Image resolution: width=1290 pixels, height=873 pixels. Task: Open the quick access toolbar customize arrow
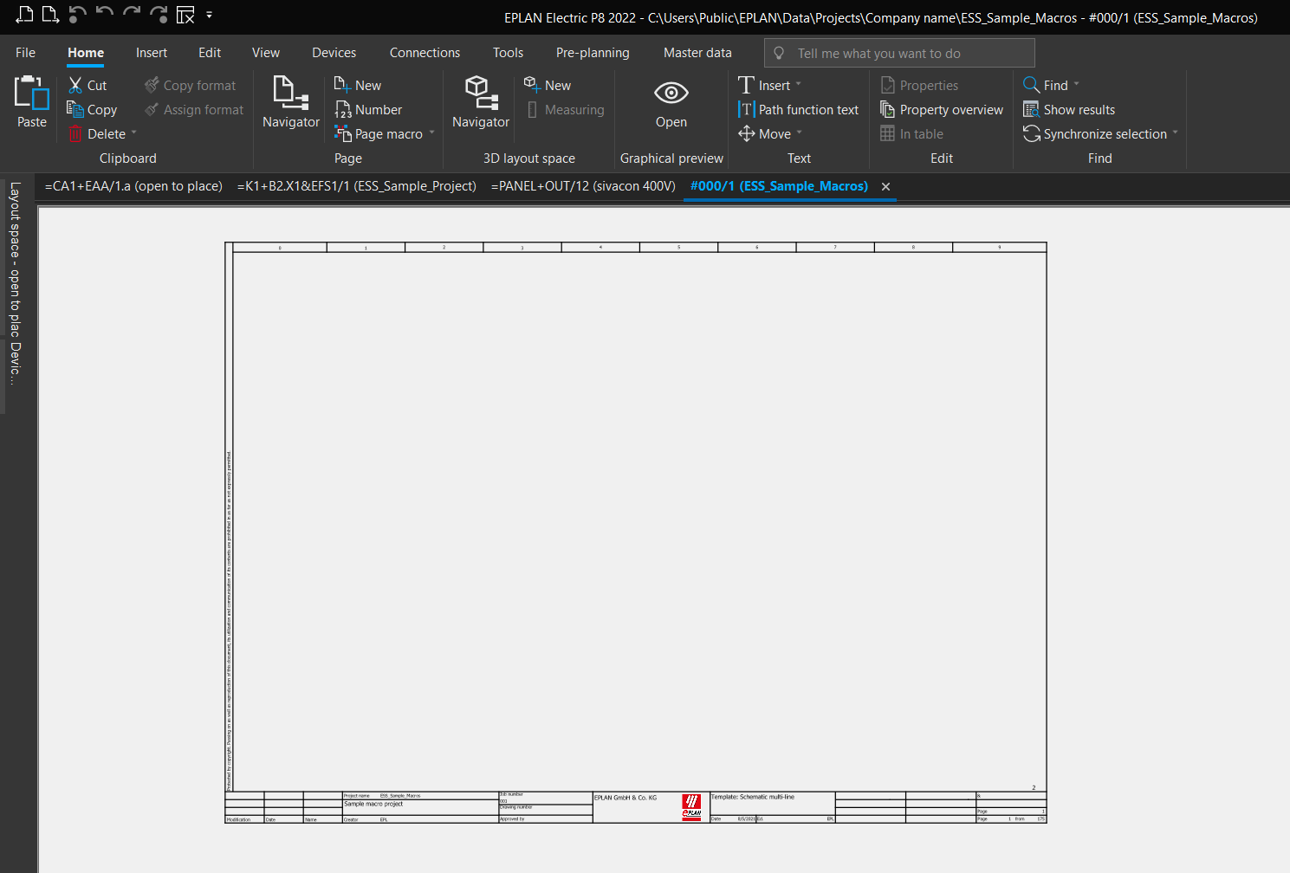[209, 15]
